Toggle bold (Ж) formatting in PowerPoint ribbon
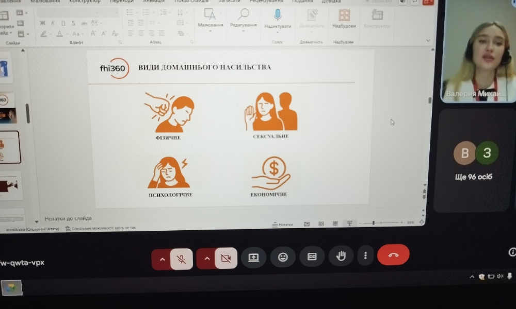The width and height of the screenshot is (516, 309). pyautogui.click(x=42, y=23)
